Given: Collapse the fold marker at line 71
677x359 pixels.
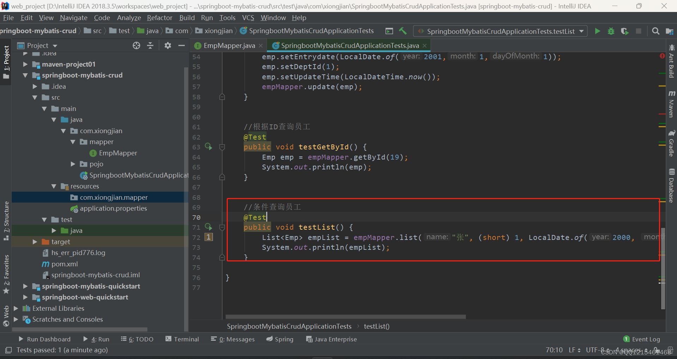Looking at the screenshot, I should pyautogui.click(x=222, y=227).
